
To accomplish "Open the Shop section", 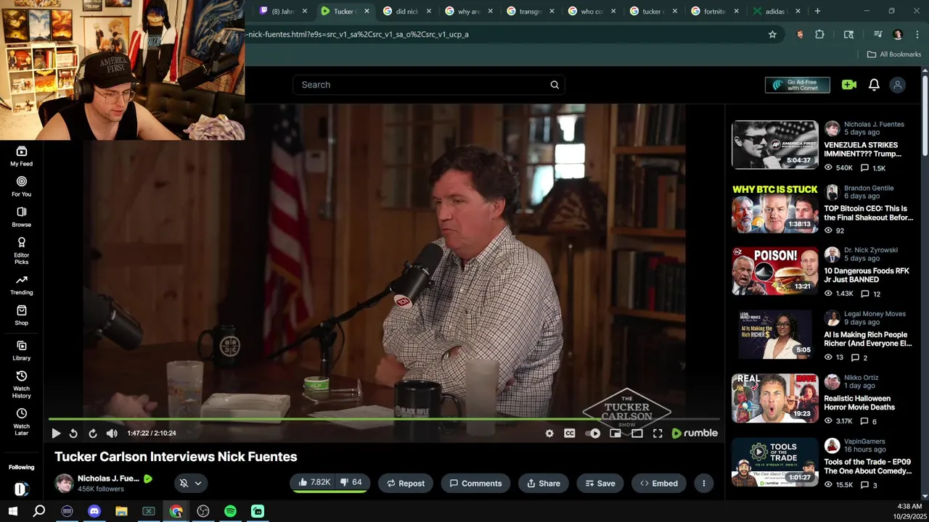I will [21, 315].
